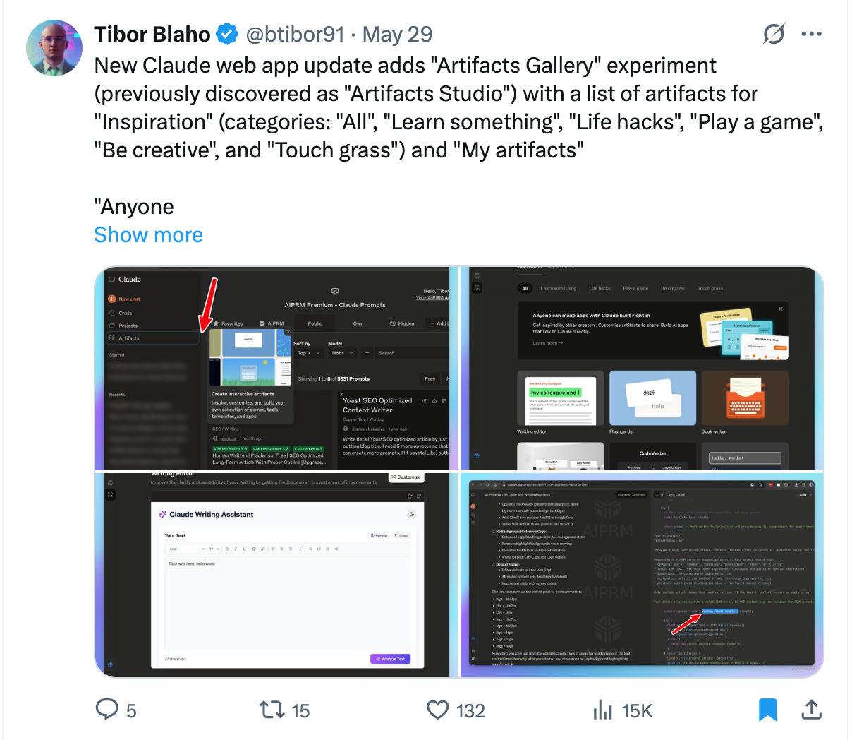This screenshot has height=740, width=852.
Task: Open the Grok slashed-circle icon
Action: (x=774, y=33)
